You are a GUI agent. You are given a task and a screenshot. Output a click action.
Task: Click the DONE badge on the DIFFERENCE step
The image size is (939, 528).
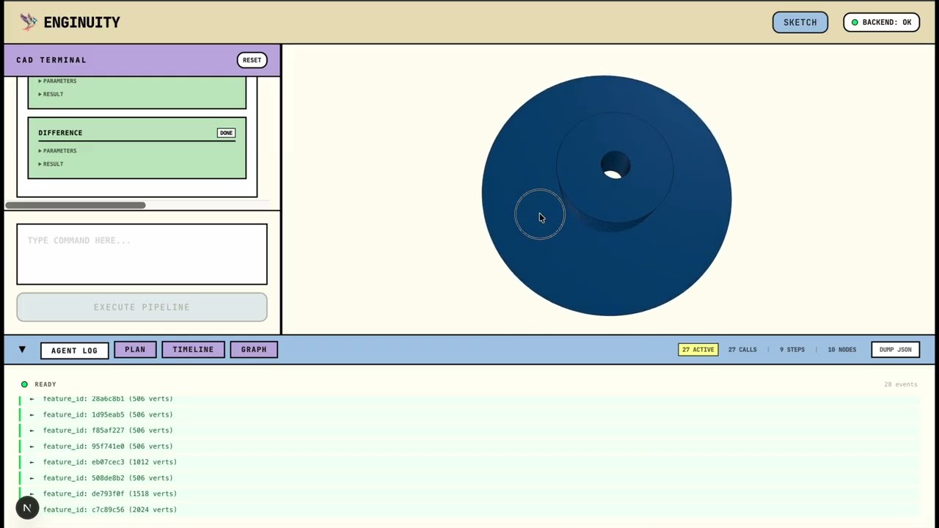(226, 133)
